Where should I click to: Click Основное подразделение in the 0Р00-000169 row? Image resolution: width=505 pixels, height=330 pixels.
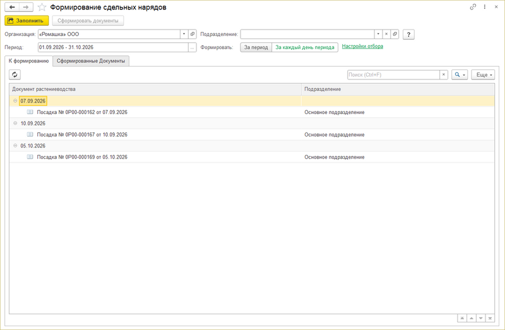(335, 157)
